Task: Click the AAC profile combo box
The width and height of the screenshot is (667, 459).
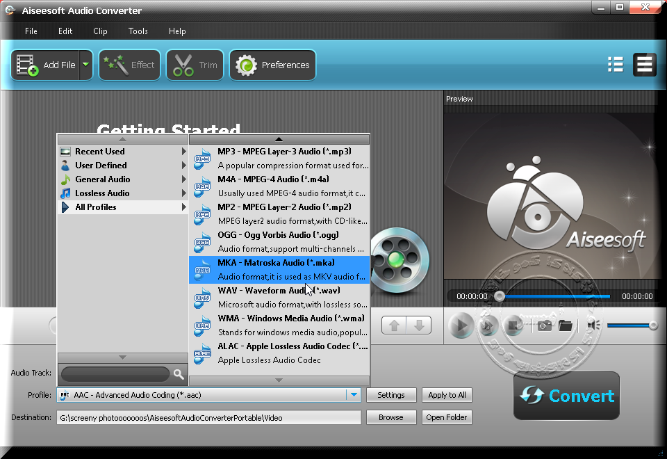Action: pos(209,395)
